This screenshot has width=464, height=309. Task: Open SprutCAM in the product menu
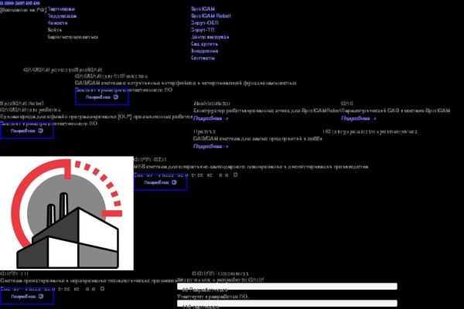click(x=203, y=9)
